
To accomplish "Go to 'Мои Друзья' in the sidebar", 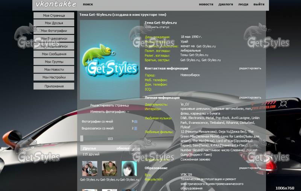I will click(54, 23).
